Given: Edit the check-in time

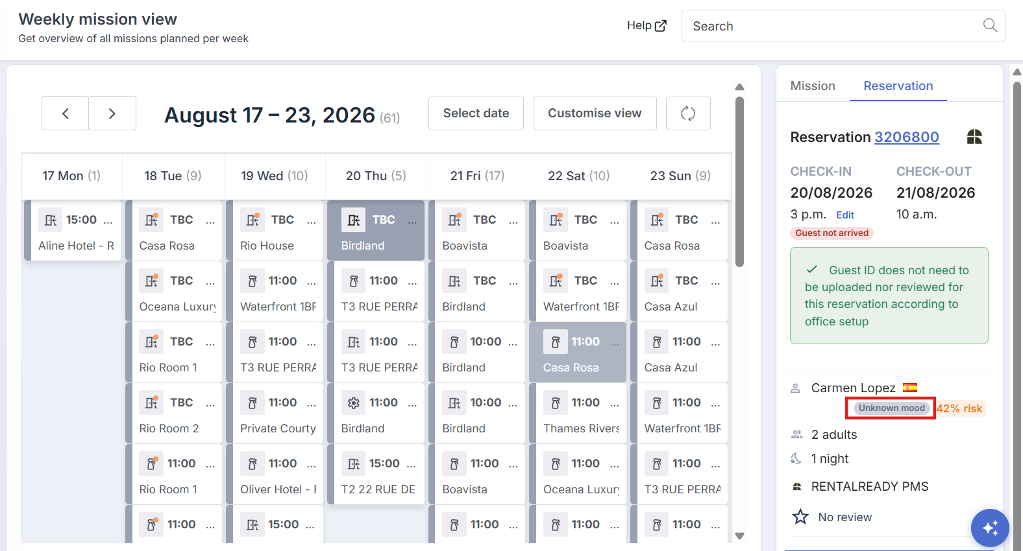Looking at the screenshot, I should [845, 215].
